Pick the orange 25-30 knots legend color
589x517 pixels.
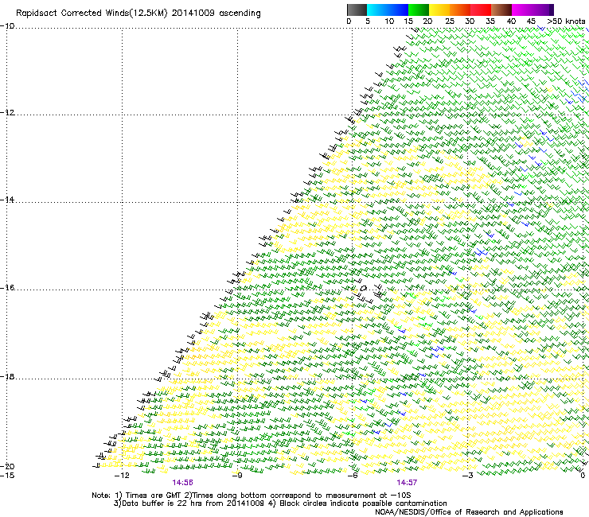click(460, 10)
